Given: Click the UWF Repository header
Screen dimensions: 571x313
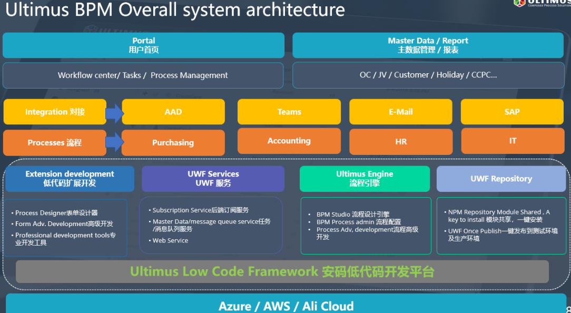Looking at the screenshot, I should pos(501,179).
